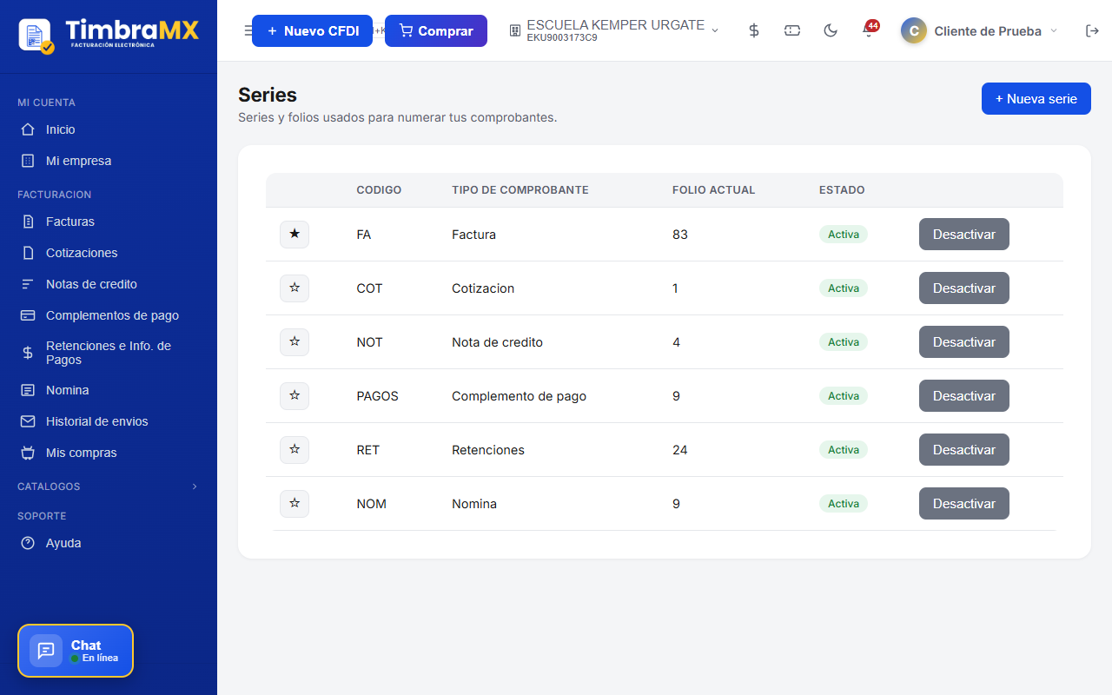
Task: Click the Facturas document icon
Action: (x=28, y=222)
